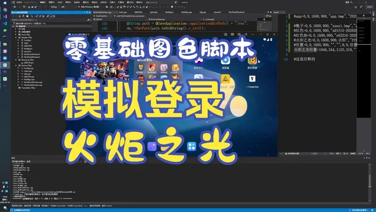Select QtDCM.qrc in Solution Explorer
Screen dimensions: 376x212
(29, 63)
